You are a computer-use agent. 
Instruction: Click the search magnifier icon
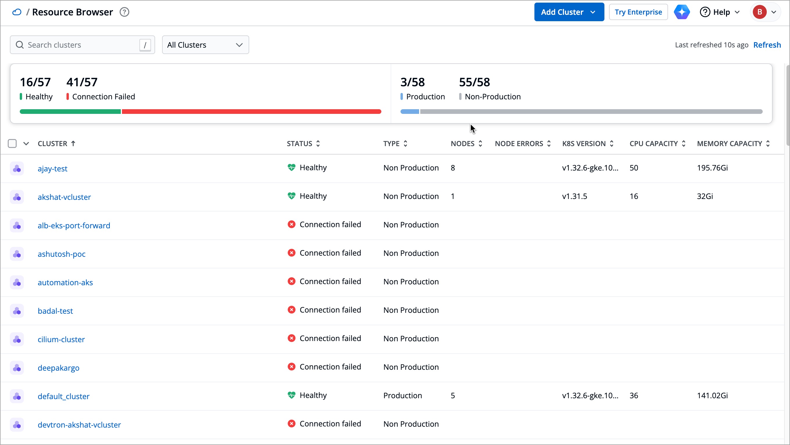click(x=20, y=45)
